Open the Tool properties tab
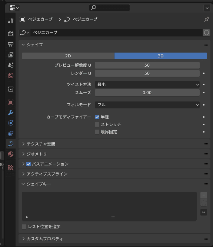 click(11, 21)
